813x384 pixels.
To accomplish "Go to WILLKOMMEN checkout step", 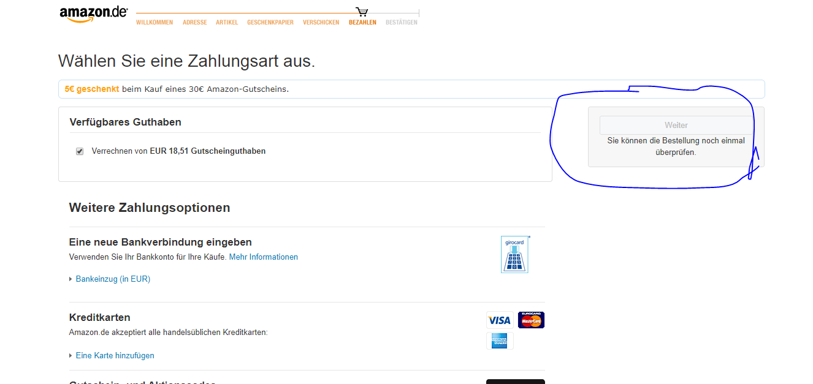I will click(155, 23).
